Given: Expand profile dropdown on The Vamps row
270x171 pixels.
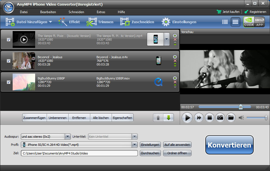Looking at the screenshot, I should [x=167, y=39].
